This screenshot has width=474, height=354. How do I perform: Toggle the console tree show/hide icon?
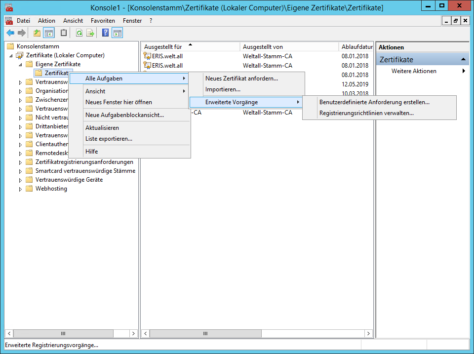tap(49, 33)
